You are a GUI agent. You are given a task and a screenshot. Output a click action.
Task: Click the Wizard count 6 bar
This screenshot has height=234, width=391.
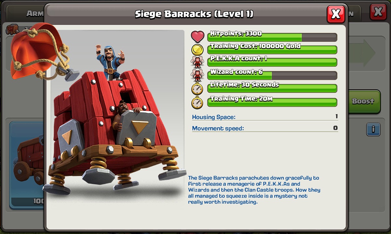click(x=272, y=75)
